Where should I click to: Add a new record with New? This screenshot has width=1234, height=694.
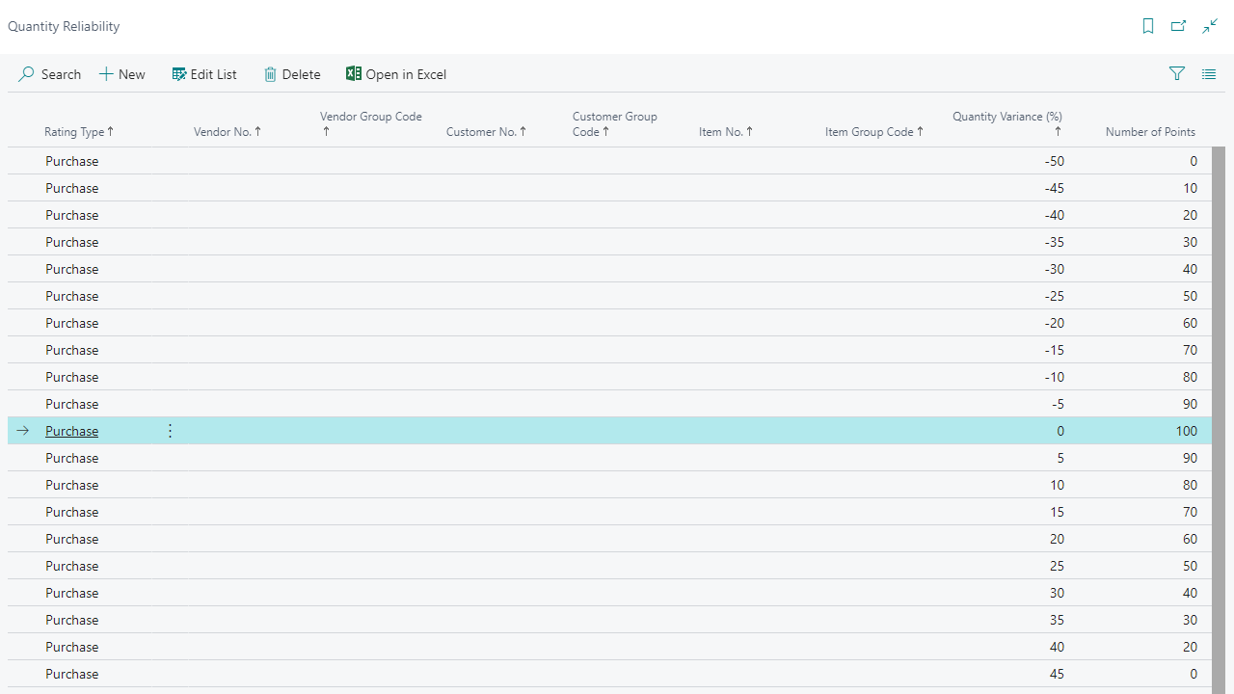pyautogui.click(x=122, y=74)
